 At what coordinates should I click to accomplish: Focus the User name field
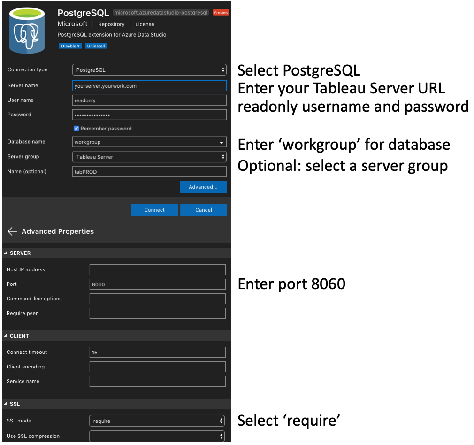click(149, 100)
